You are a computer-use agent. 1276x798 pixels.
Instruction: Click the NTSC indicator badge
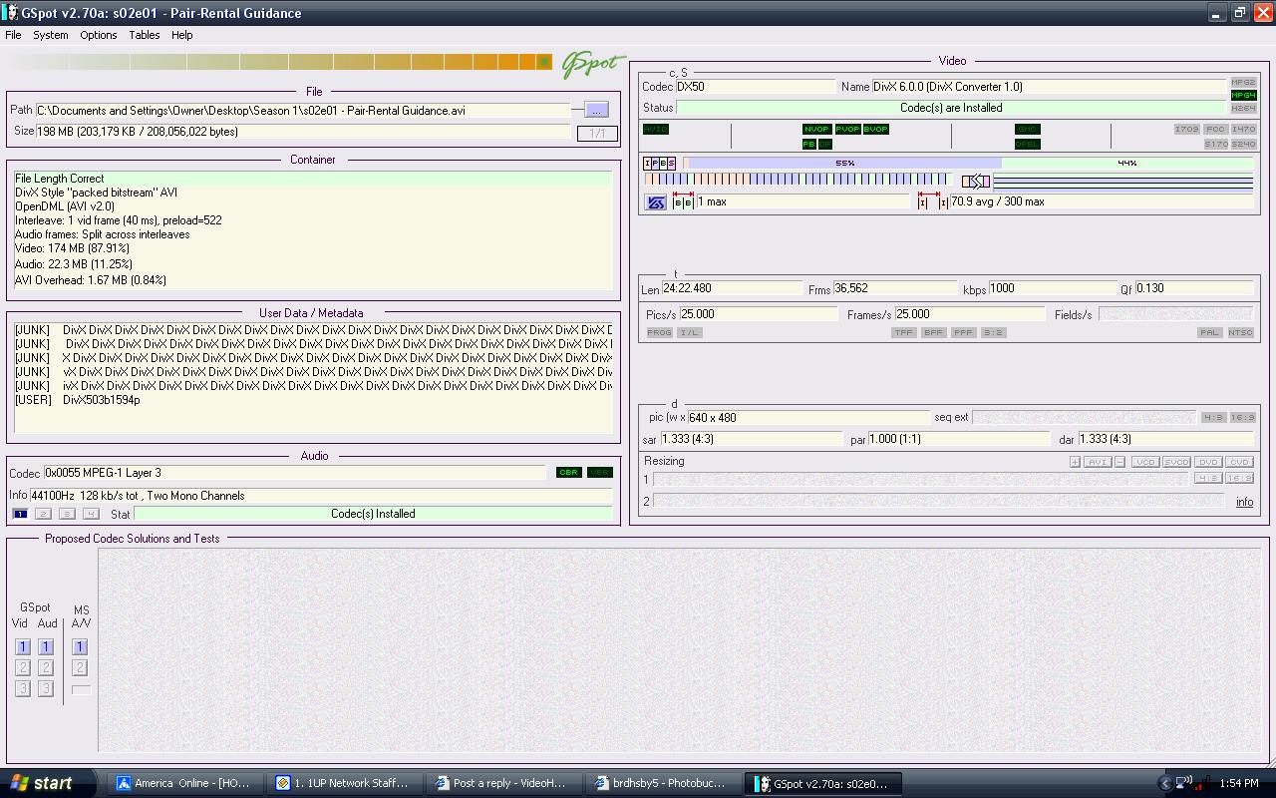click(1241, 333)
